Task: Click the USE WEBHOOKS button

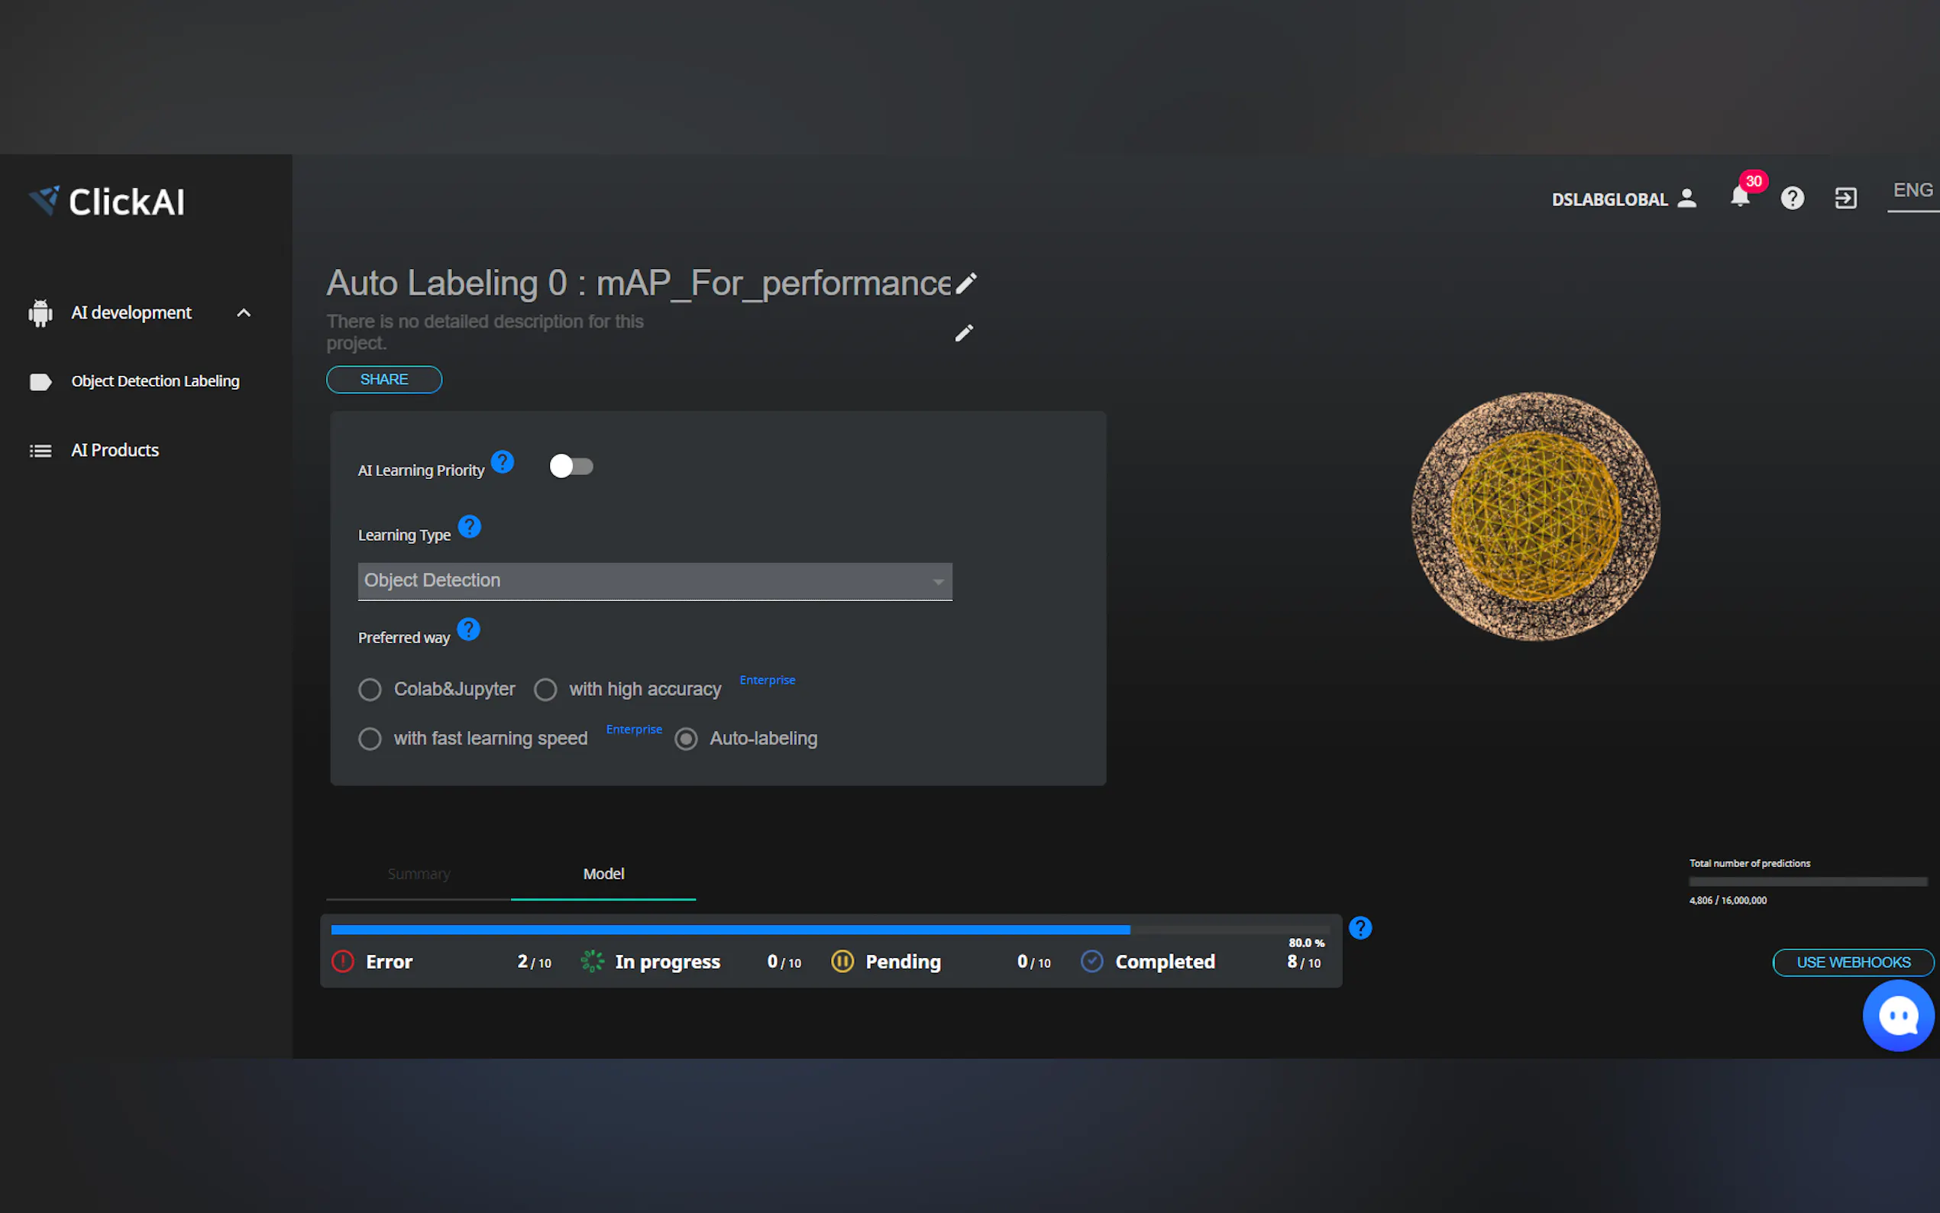Action: pyautogui.click(x=1853, y=962)
